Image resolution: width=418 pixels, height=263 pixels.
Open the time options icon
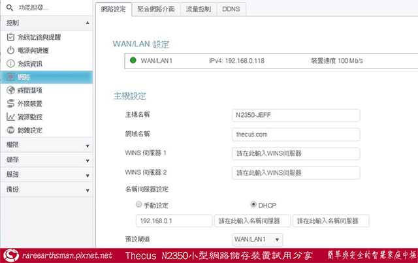10,90
